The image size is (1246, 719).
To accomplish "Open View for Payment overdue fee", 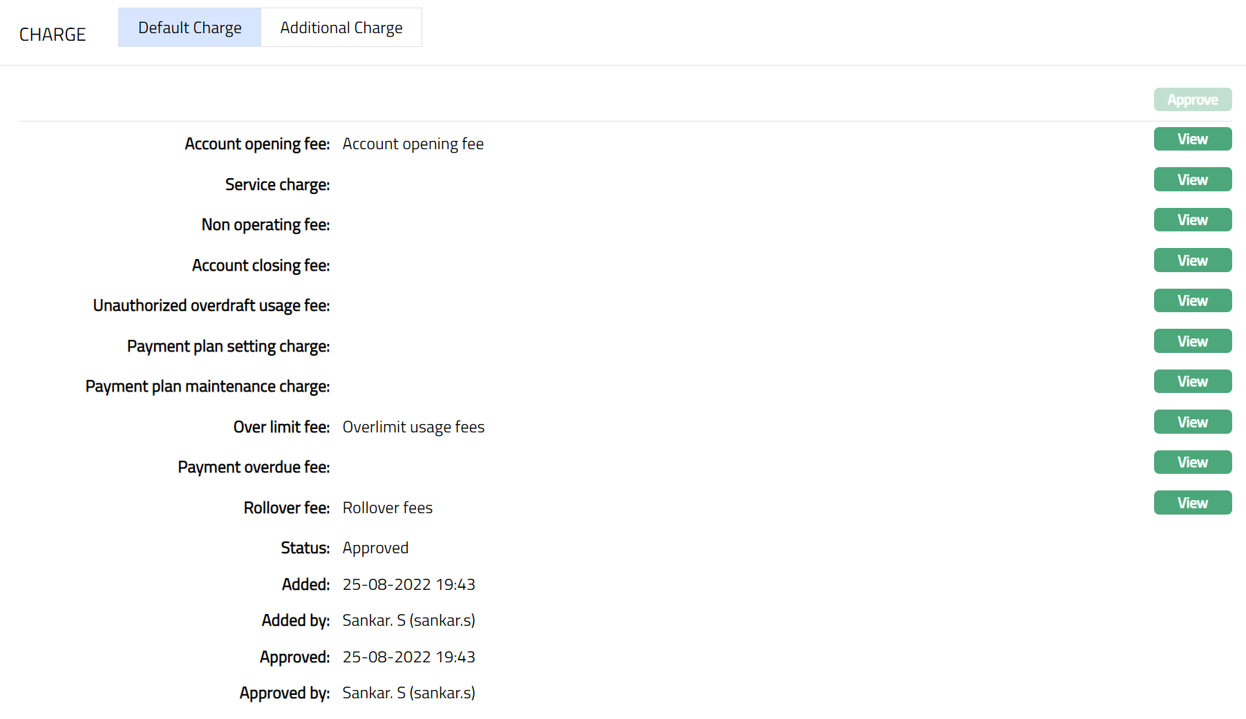I will (x=1192, y=462).
